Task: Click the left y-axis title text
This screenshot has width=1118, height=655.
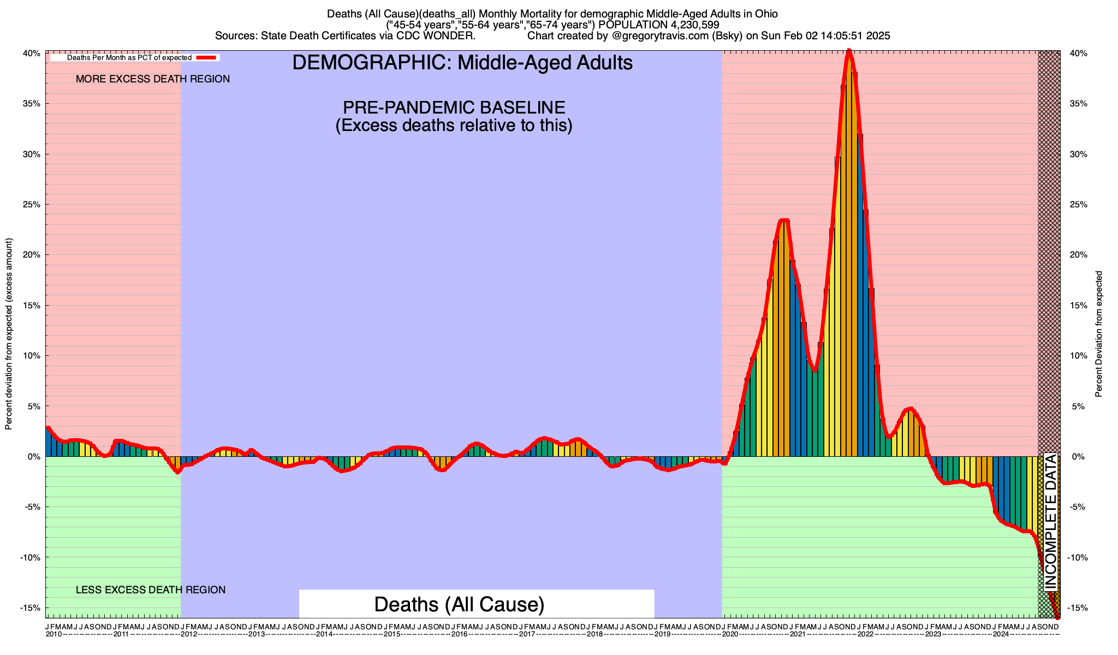Action: (x=9, y=334)
